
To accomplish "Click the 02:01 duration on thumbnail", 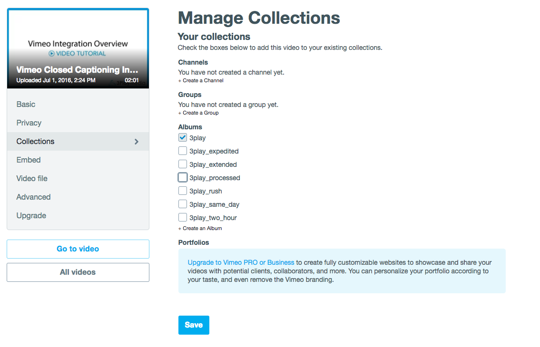I will [132, 80].
